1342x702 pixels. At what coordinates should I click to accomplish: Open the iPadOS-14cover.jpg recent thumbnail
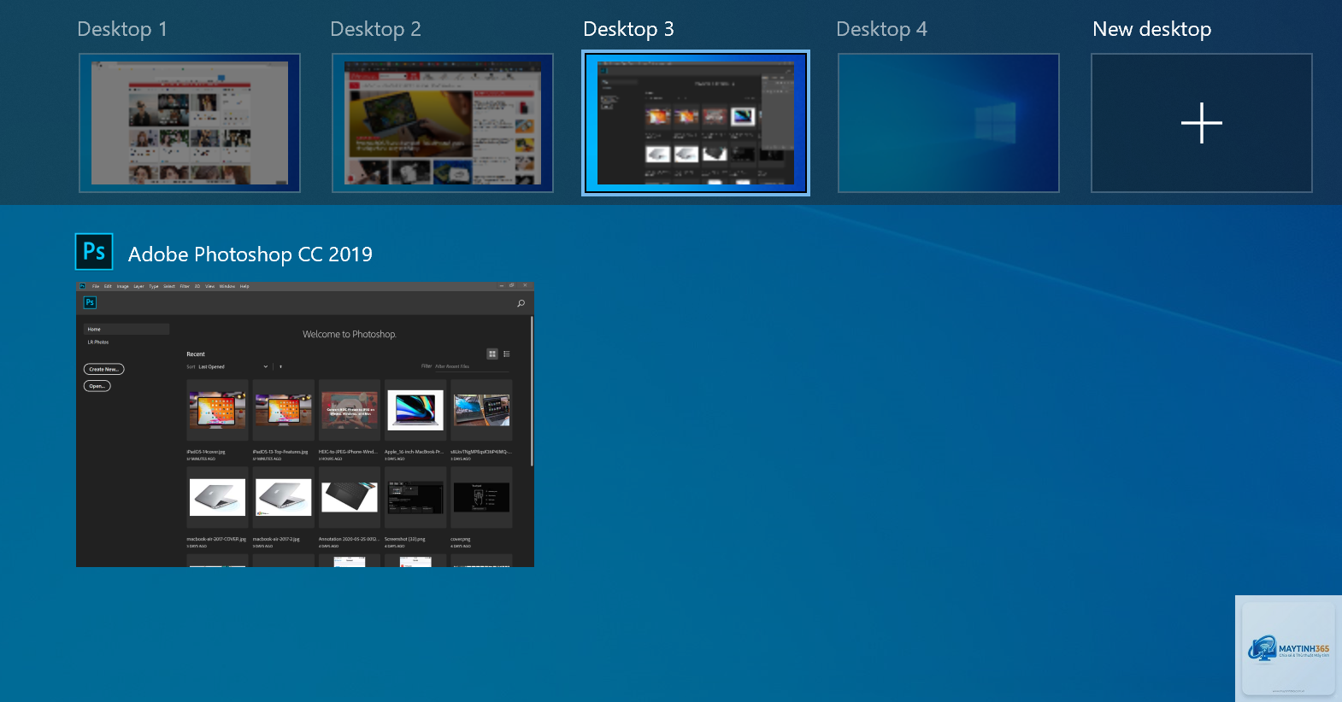pyautogui.click(x=217, y=411)
